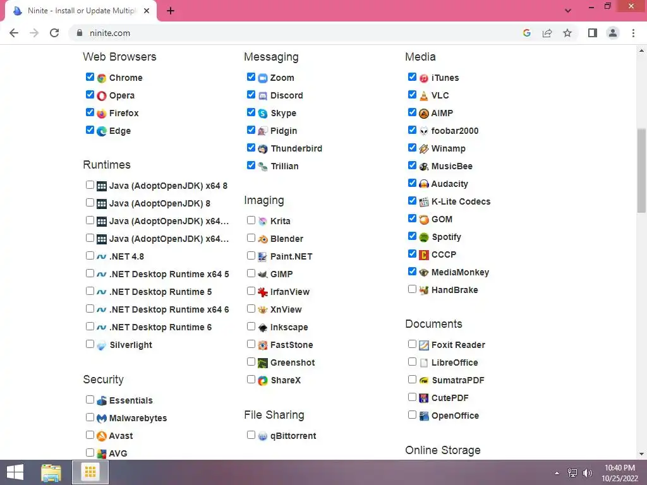Click the Opera logo icon
The image size is (647, 485).
point(102,96)
